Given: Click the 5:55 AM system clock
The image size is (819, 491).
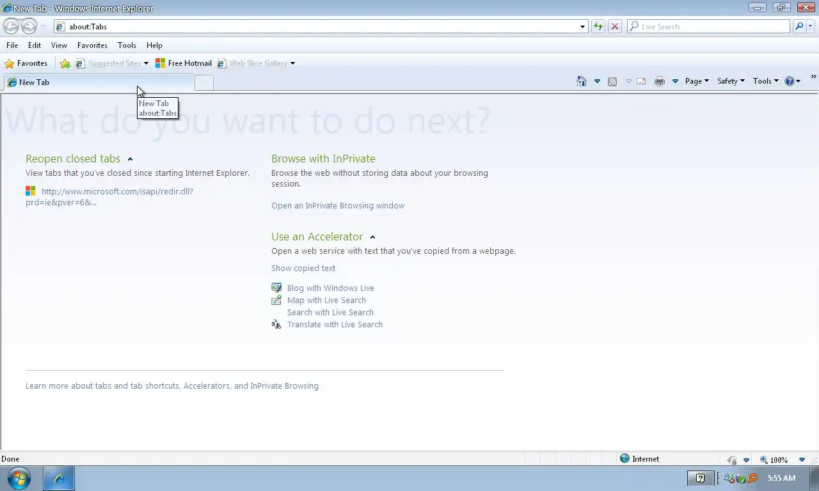Looking at the screenshot, I should click(x=781, y=478).
